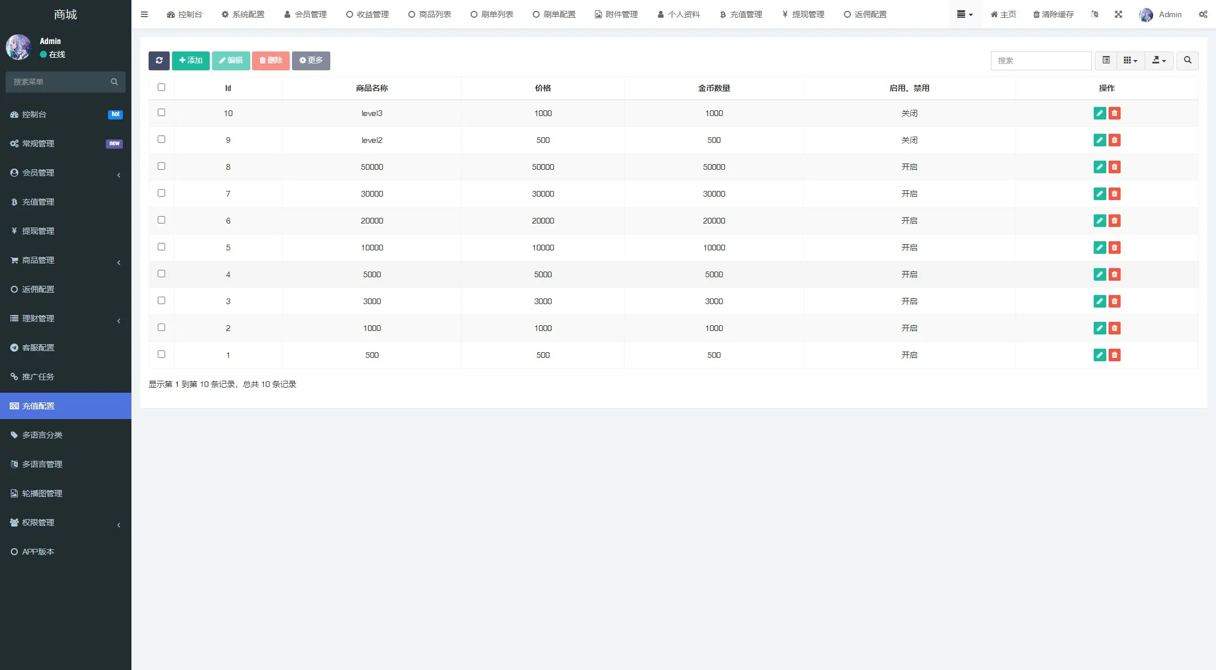The height and width of the screenshot is (670, 1216).
Task: Select checkbox of the level2 row
Action: point(161,139)
